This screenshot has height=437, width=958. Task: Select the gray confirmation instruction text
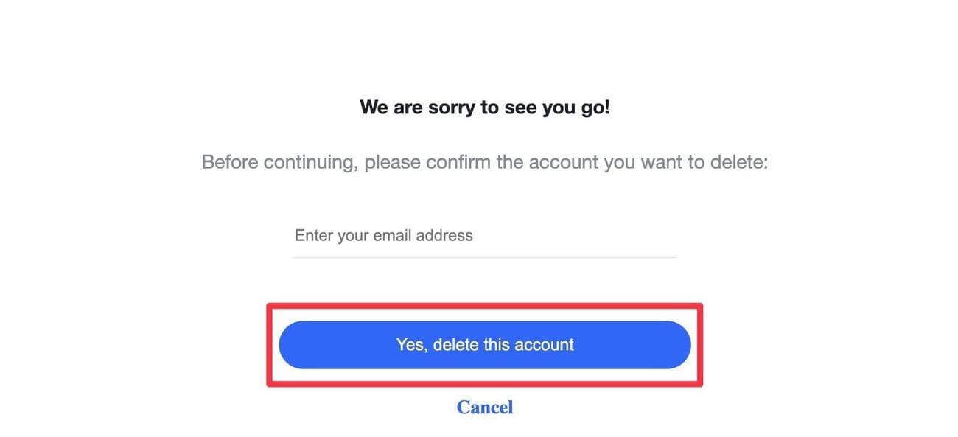point(484,161)
